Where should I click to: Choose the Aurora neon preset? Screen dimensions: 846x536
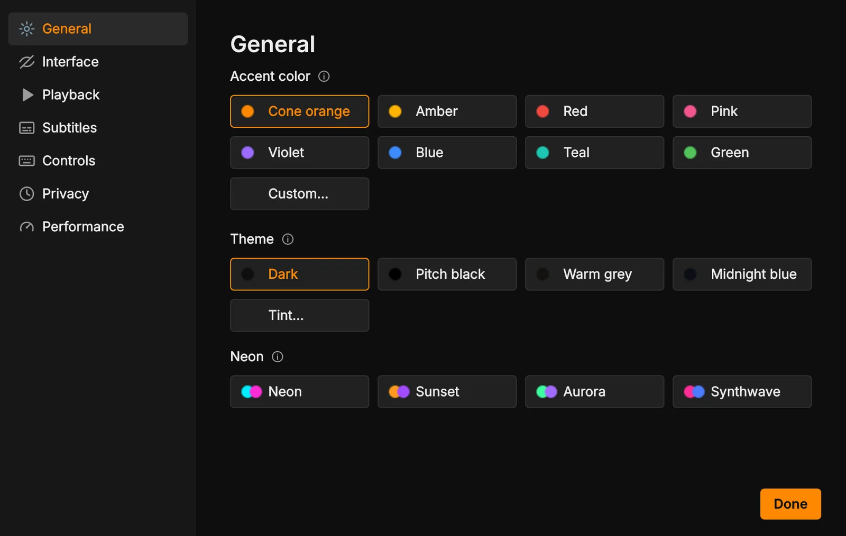595,392
